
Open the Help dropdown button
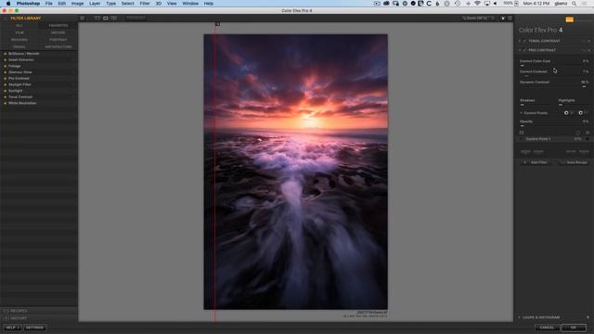click(12, 328)
